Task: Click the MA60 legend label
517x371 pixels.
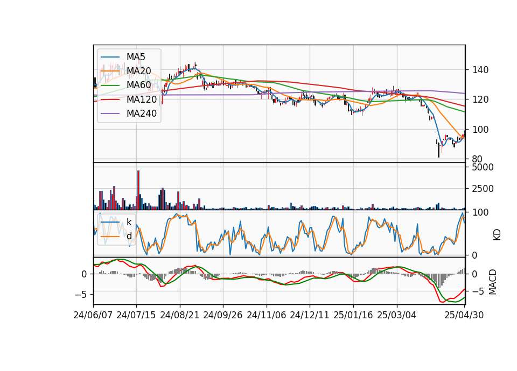Action: click(x=139, y=85)
